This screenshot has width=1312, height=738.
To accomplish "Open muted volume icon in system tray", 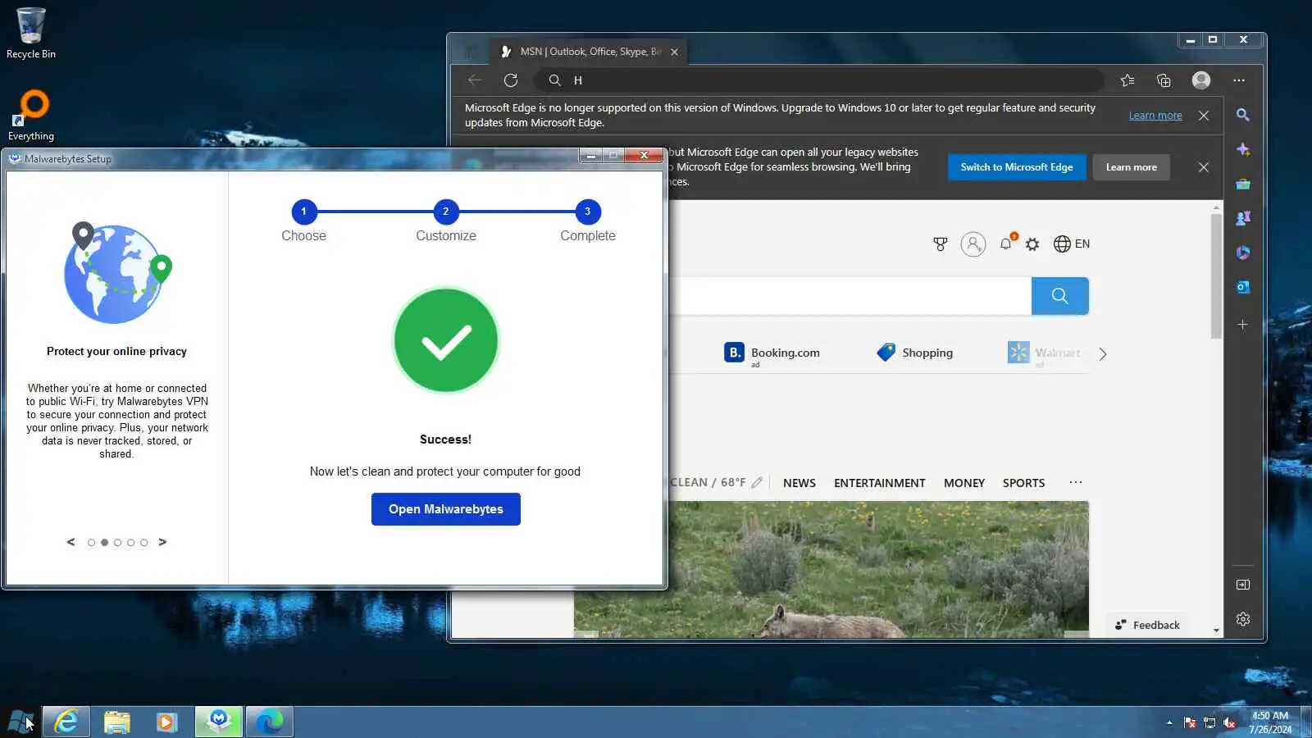I will click(x=1229, y=722).
